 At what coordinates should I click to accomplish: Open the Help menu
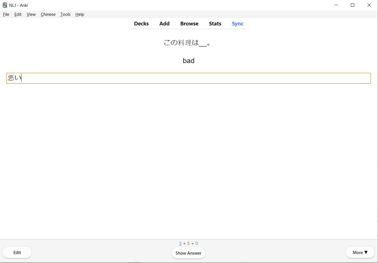point(80,14)
